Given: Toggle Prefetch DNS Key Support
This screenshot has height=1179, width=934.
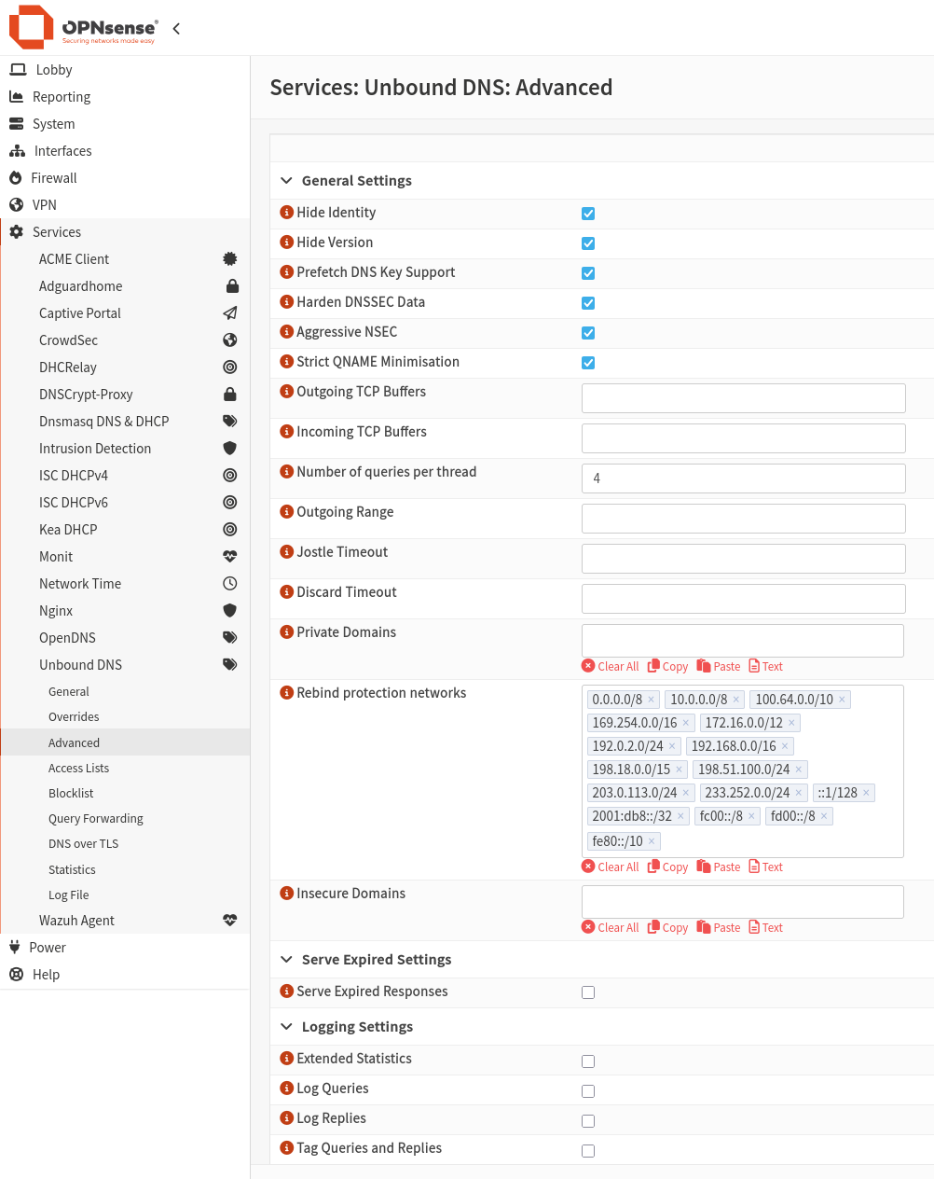Looking at the screenshot, I should (588, 273).
